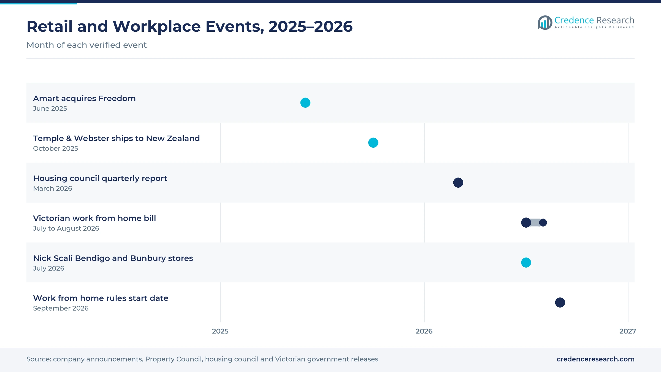Screen dimensions: 661x372
Task: Click Housing council quarterly report label
Action: coord(100,178)
